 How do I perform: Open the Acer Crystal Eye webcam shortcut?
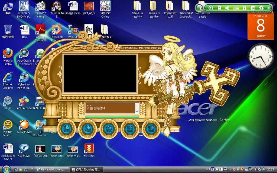tap(24, 57)
